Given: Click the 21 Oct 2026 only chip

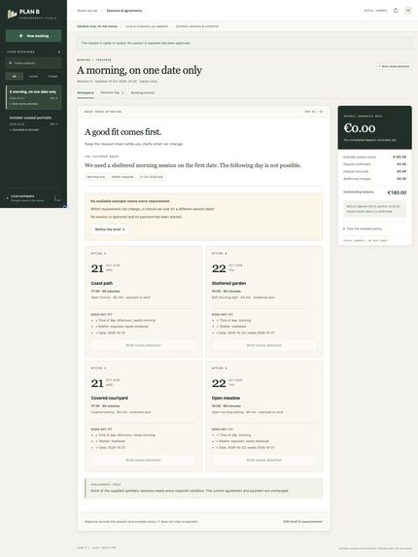Looking at the screenshot, I should click(152, 177).
